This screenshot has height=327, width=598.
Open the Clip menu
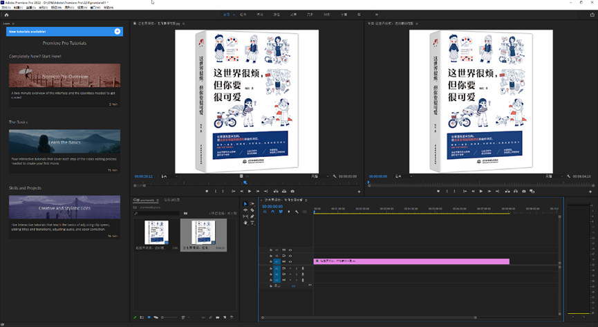click(x=30, y=7)
